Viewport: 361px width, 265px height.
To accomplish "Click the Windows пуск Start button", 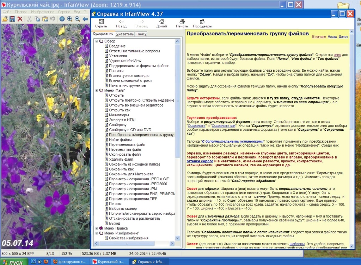I will click(14, 262).
